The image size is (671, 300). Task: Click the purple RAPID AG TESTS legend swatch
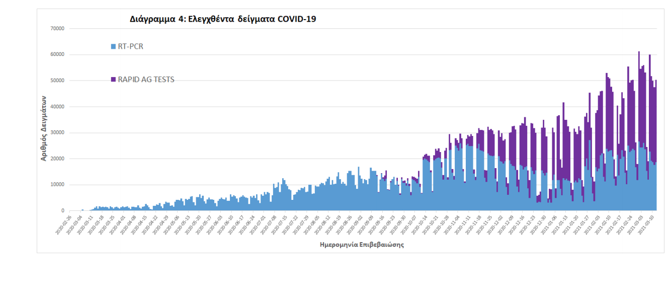(x=113, y=80)
